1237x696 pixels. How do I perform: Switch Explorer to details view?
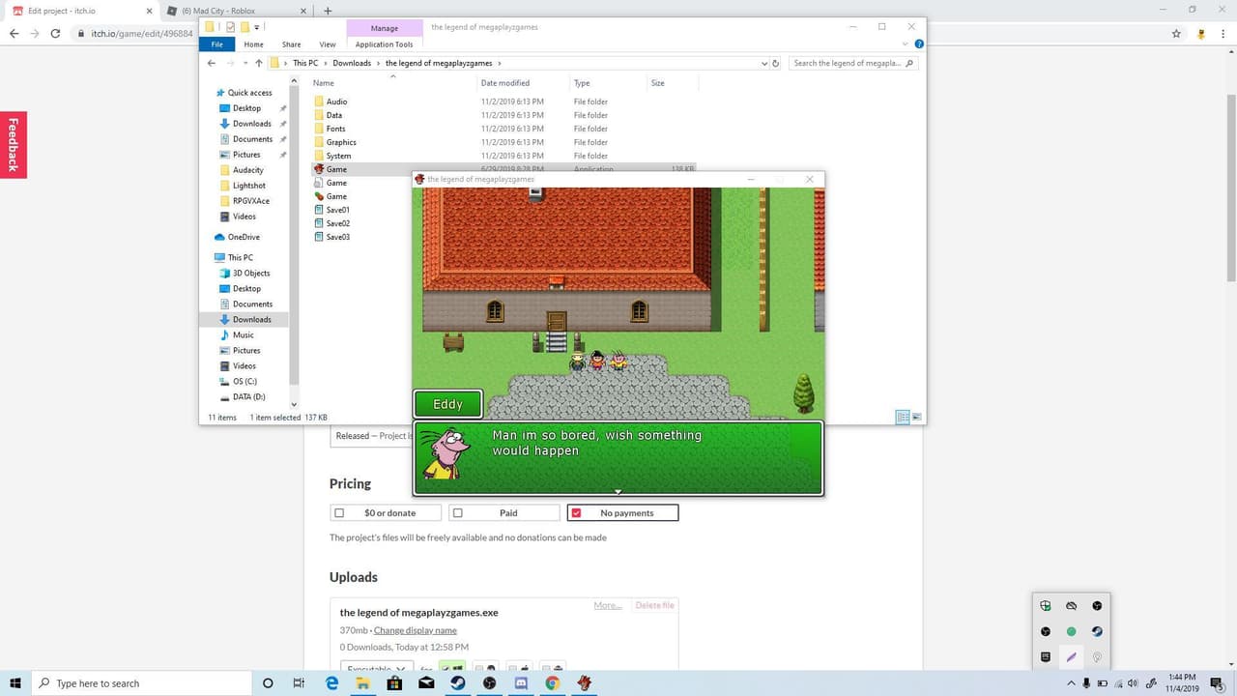[903, 417]
